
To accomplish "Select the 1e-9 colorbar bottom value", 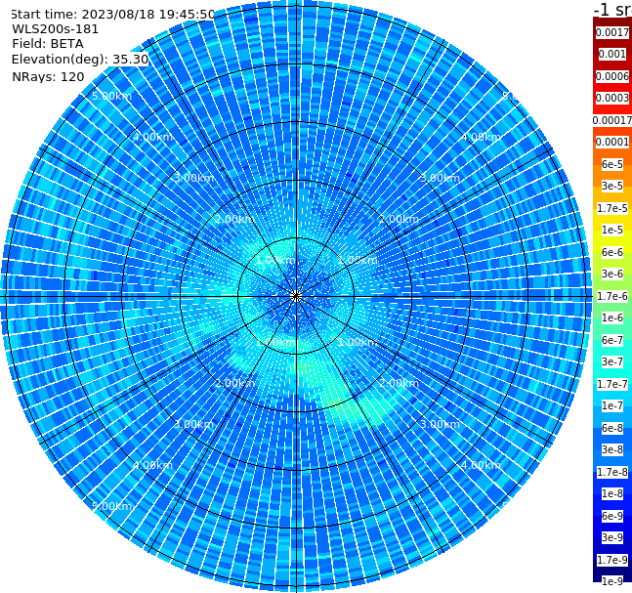I will (x=612, y=581).
